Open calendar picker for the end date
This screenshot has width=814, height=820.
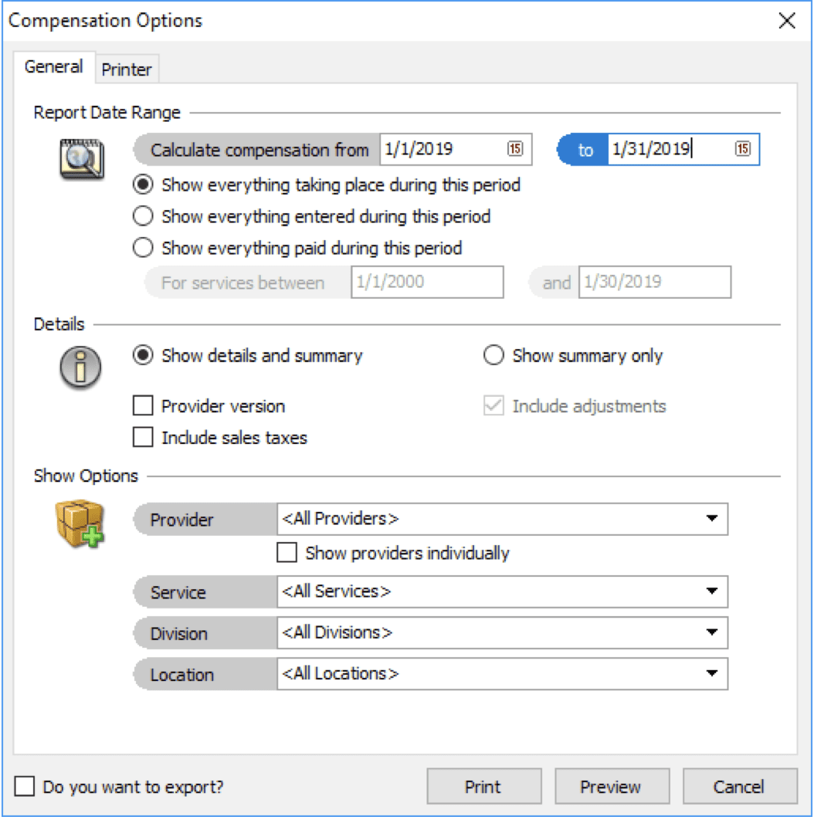tap(742, 150)
